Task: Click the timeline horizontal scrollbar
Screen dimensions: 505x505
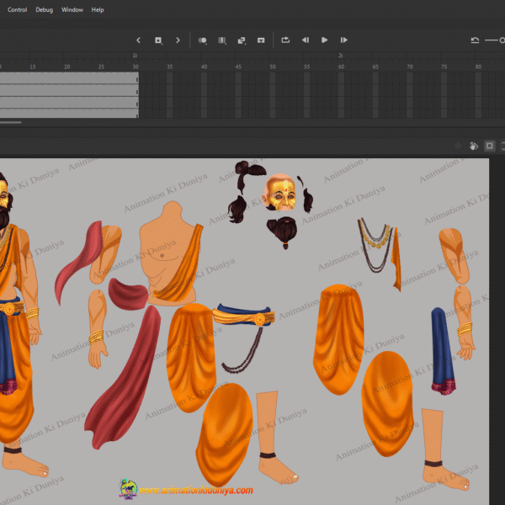Action: pos(11,122)
